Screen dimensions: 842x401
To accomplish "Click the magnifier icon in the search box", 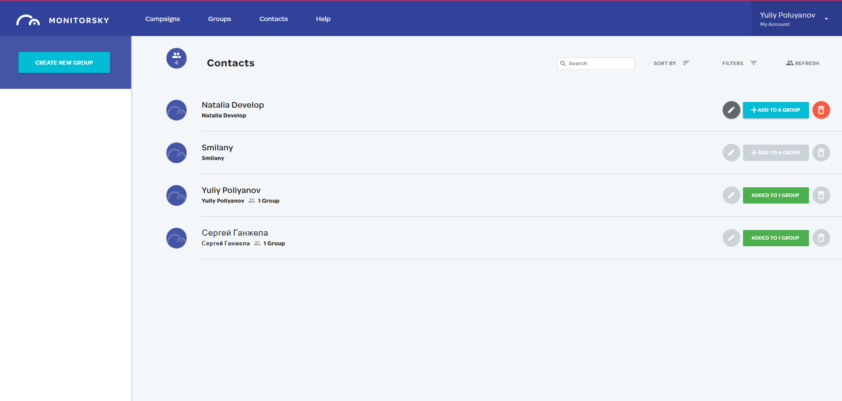I will (564, 63).
